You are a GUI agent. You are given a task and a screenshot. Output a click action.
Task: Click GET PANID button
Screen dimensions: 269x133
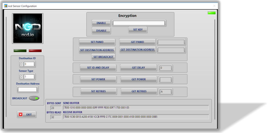137,42
